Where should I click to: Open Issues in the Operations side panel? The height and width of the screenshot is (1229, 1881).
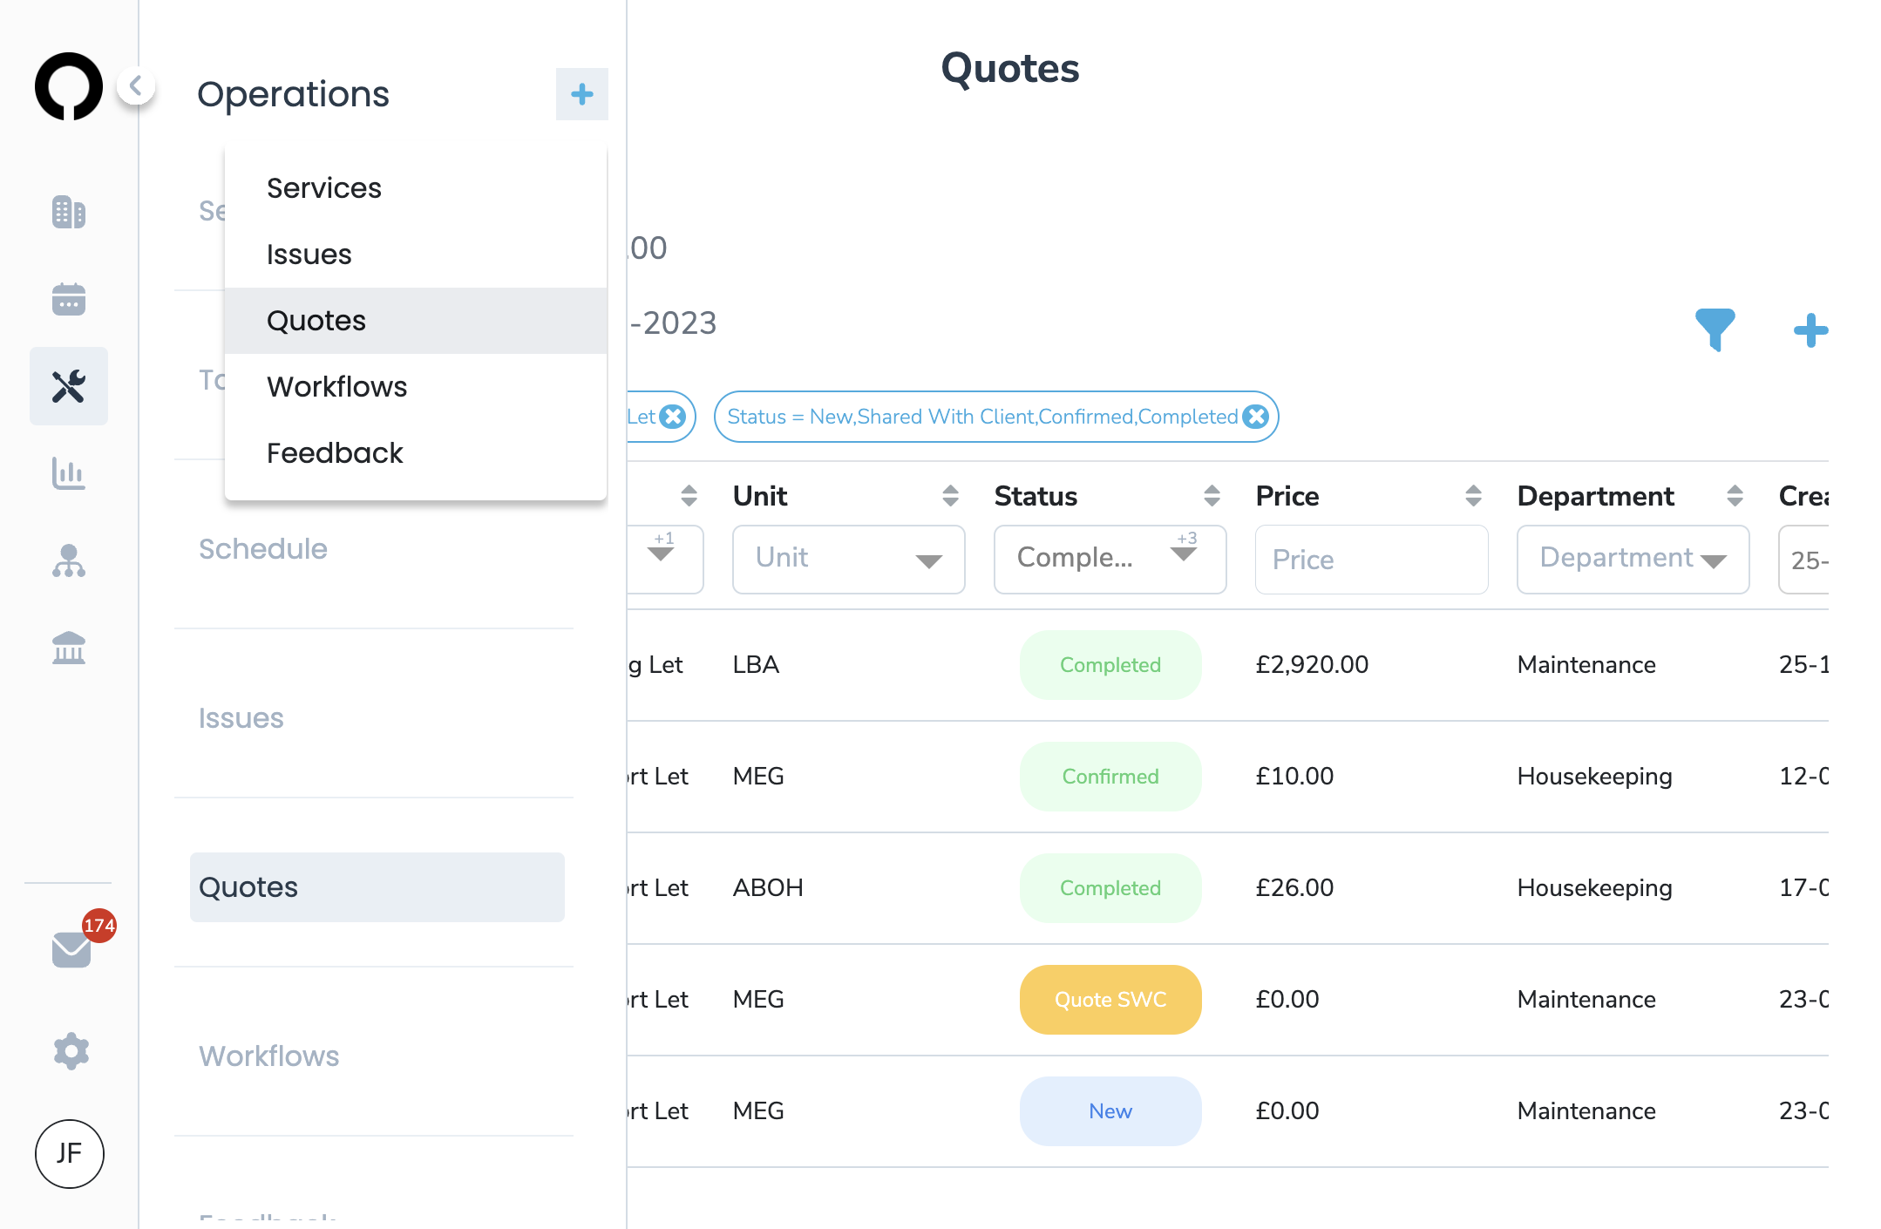[x=241, y=718]
